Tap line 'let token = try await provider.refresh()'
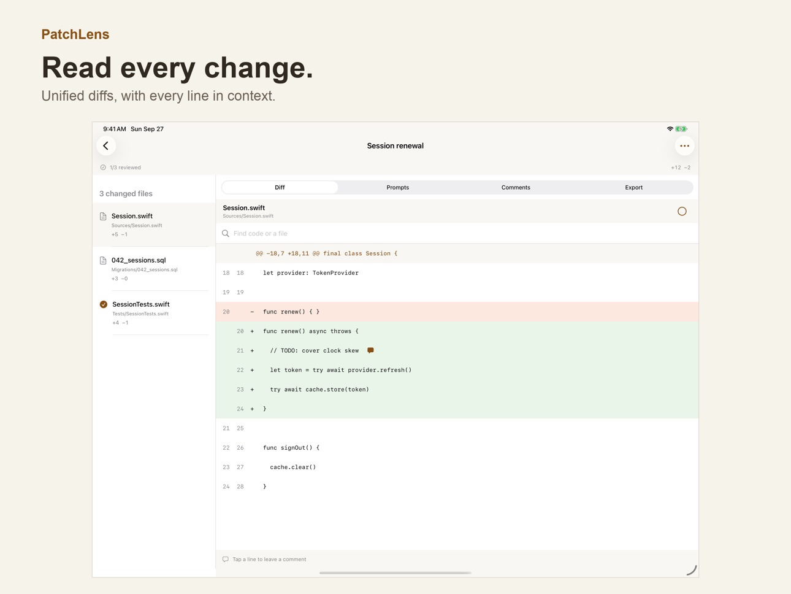791x594 pixels. (x=457, y=370)
